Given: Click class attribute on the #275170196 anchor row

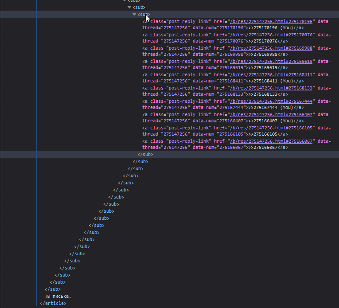Looking at the screenshot, I should pyautogui.click(x=181, y=22).
